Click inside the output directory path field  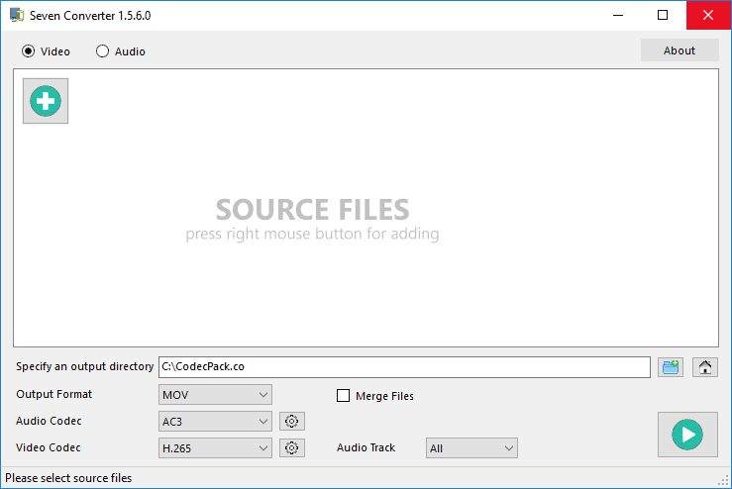click(x=404, y=367)
